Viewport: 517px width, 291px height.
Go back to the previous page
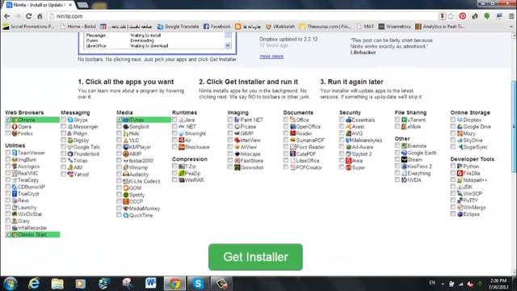7,16
